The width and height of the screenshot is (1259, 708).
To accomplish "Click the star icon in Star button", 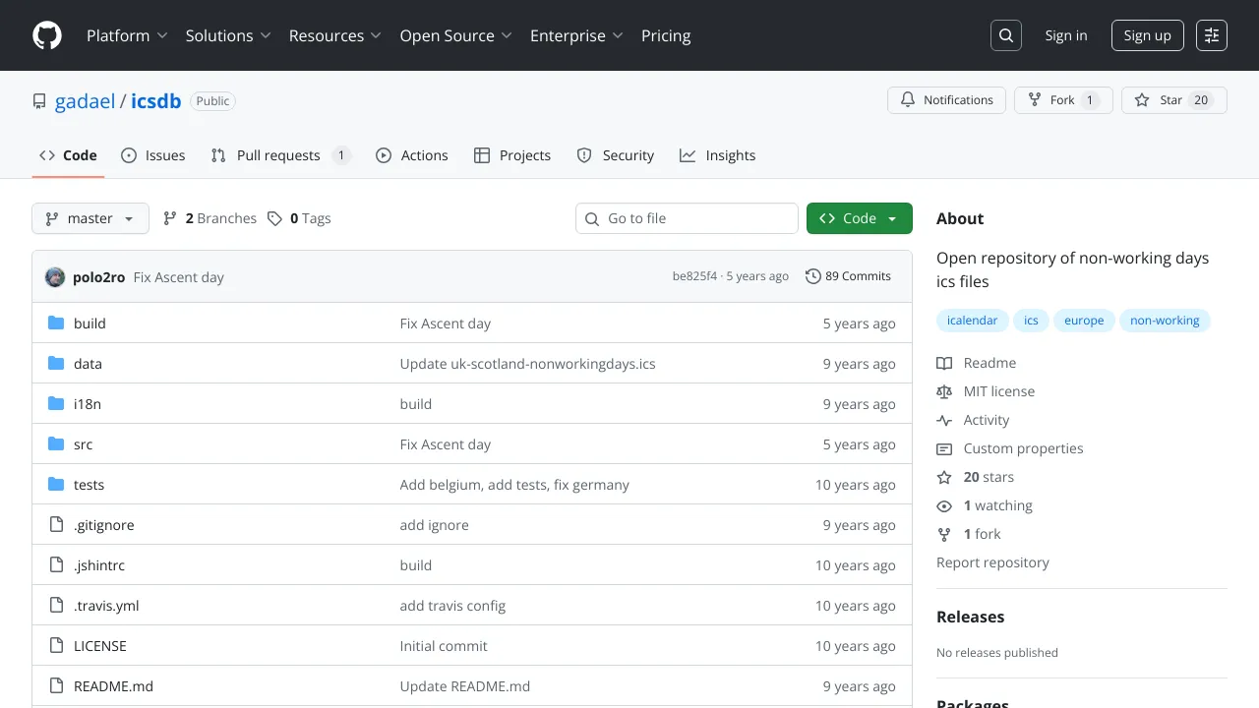I will 1142,100.
